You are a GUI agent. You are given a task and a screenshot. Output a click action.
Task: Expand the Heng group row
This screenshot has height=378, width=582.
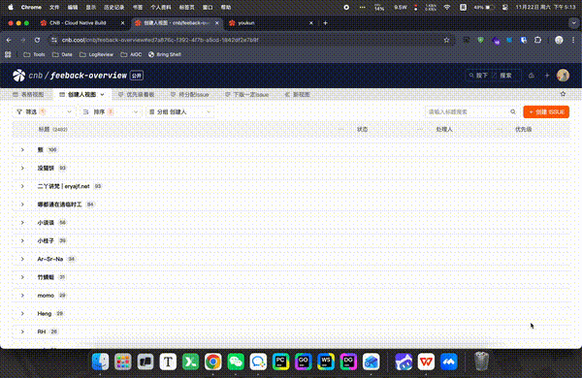click(22, 313)
